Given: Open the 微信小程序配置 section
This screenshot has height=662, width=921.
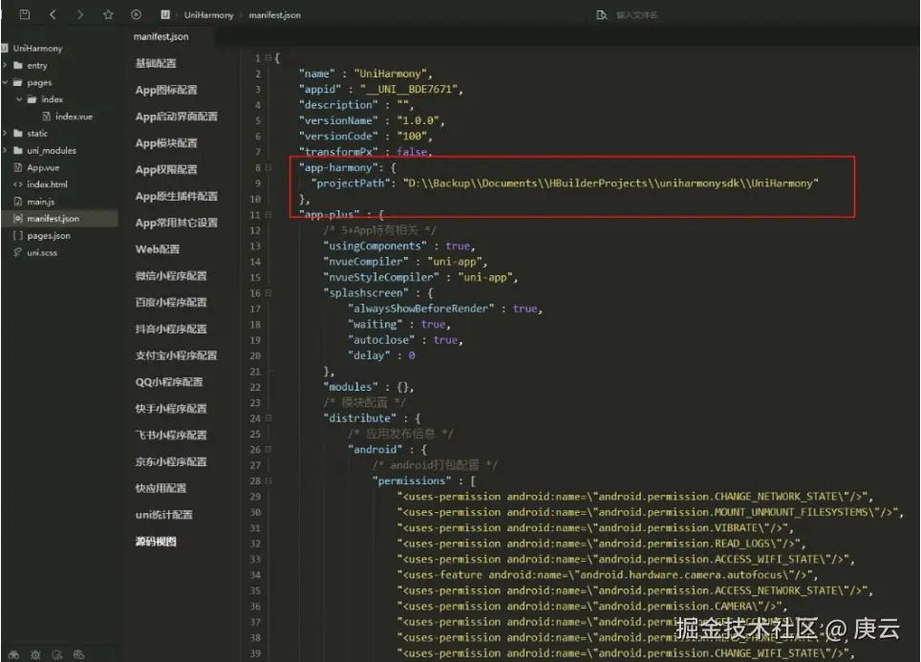Looking at the screenshot, I should [x=171, y=275].
